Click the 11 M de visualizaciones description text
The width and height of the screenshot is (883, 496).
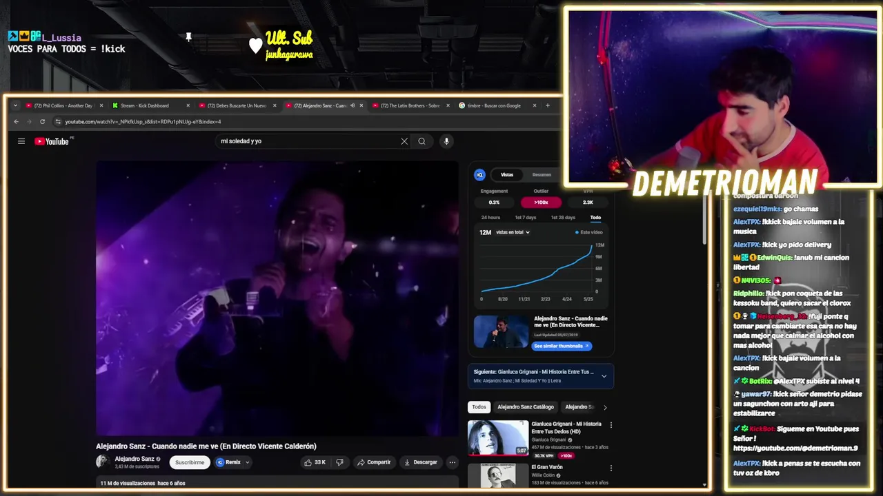143,483
